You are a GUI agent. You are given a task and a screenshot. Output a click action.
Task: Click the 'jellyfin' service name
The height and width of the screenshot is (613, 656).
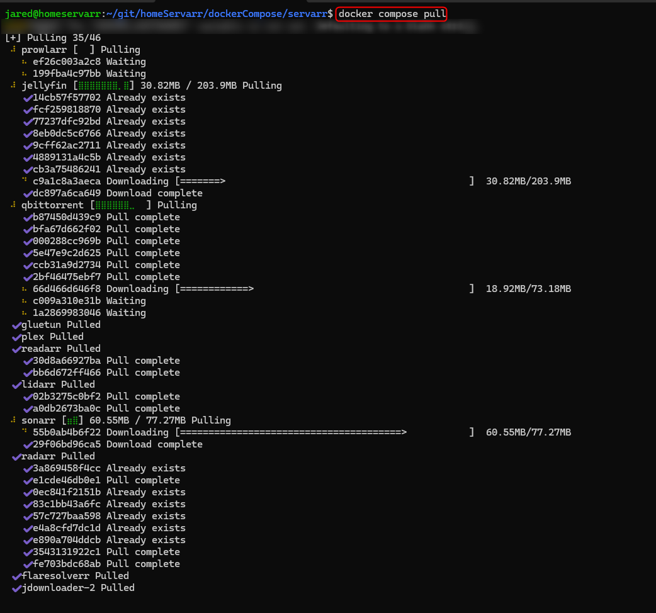[44, 86]
